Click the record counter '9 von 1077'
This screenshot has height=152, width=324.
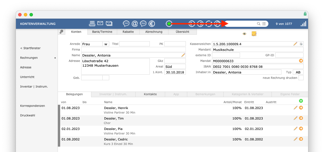[284, 24]
